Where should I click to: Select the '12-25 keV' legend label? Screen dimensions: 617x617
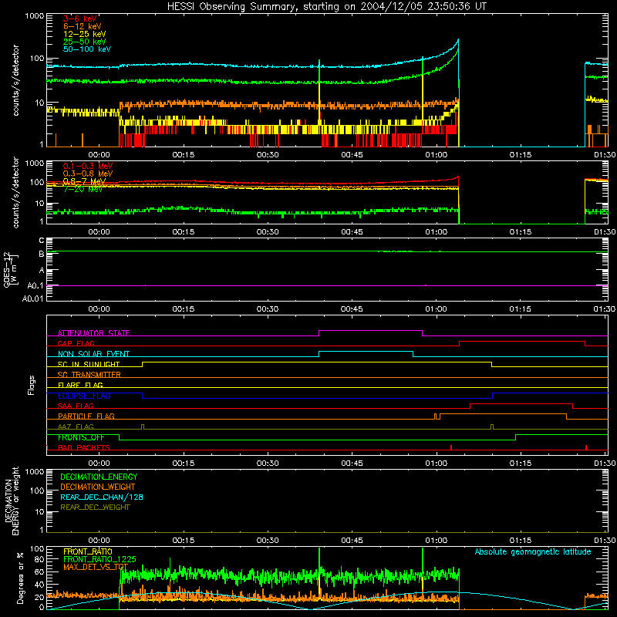85,34
